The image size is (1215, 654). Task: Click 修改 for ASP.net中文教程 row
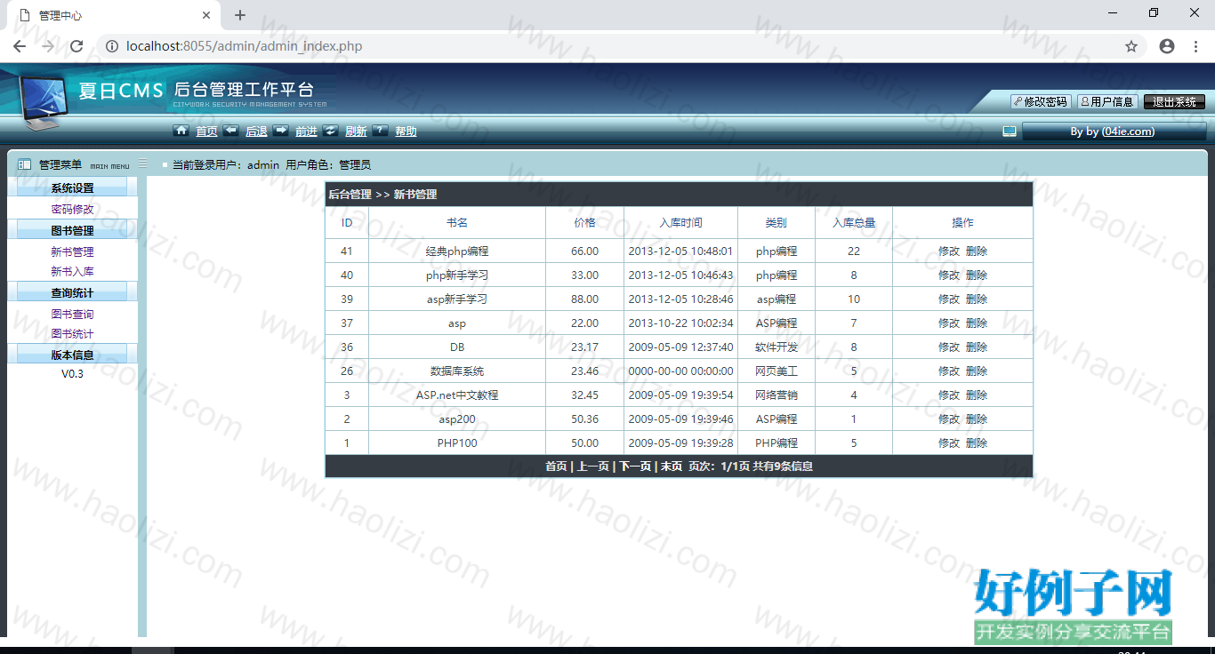coord(949,395)
